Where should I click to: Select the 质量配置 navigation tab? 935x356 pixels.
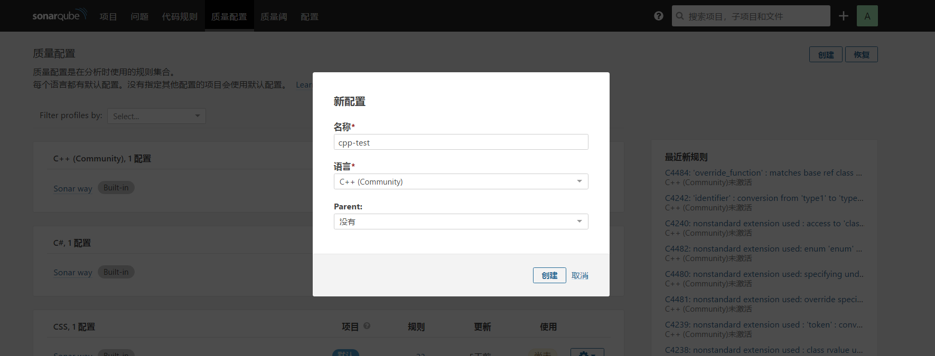(x=229, y=16)
